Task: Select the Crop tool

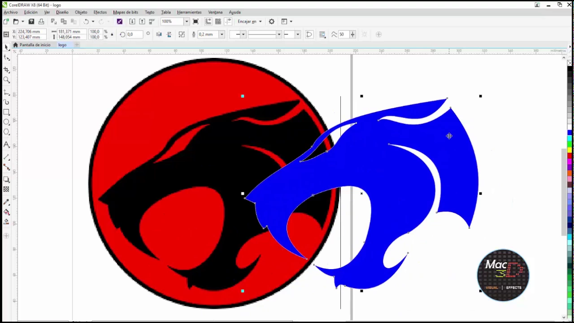Action: click(6, 70)
